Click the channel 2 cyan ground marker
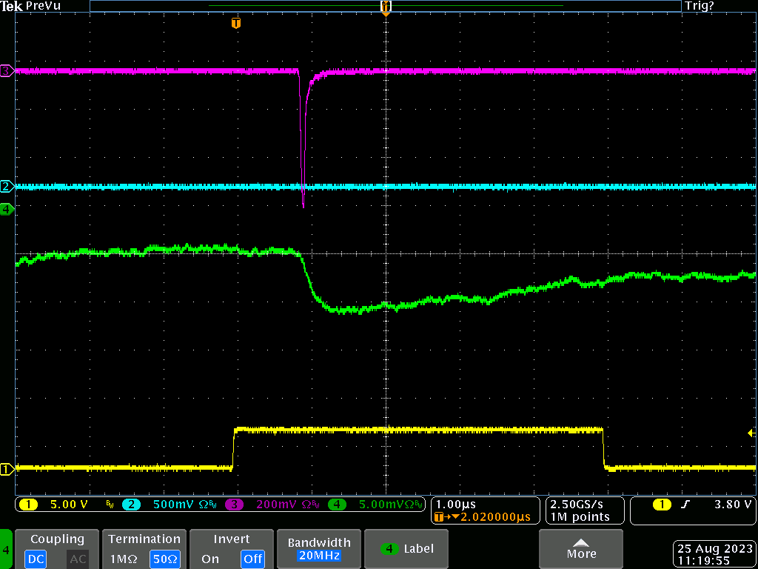758x569 pixels. [x=7, y=186]
